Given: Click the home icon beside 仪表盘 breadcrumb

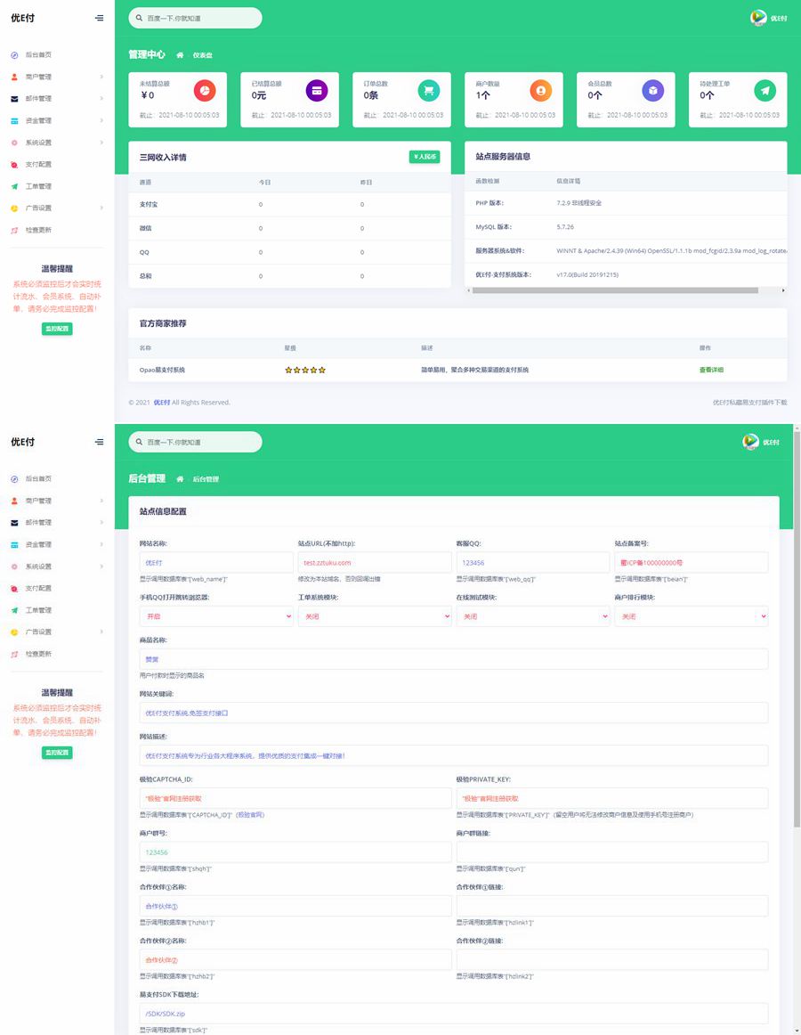Looking at the screenshot, I should pos(180,55).
